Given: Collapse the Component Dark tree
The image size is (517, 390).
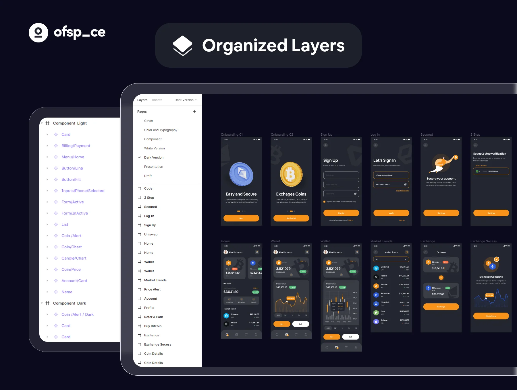Looking at the screenshot, I should click(42, 303).
